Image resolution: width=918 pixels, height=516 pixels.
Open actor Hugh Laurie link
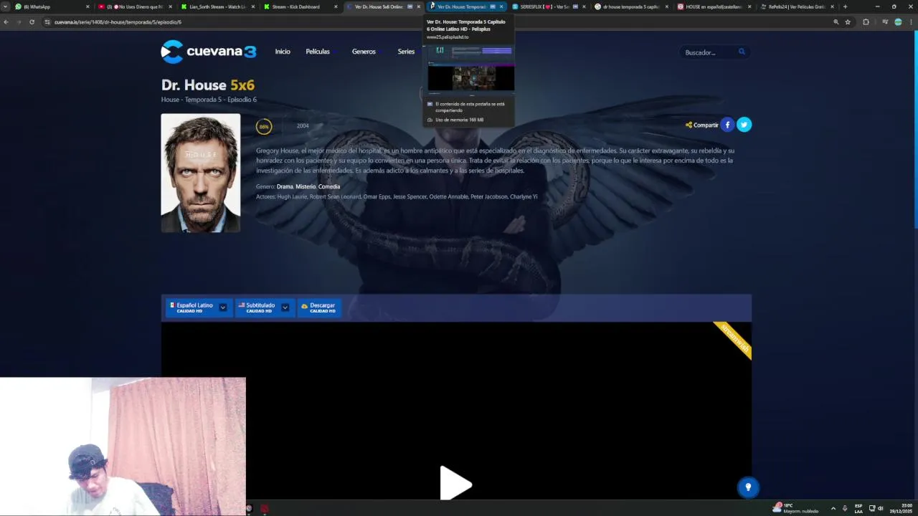tap(292, 196)
